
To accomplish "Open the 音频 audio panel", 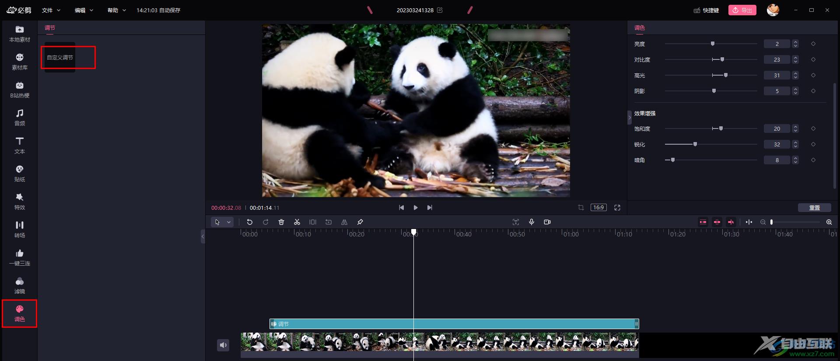I will pyautogui.click(x=20, y=118).
